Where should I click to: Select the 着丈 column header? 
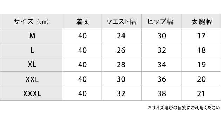[82, 21]
